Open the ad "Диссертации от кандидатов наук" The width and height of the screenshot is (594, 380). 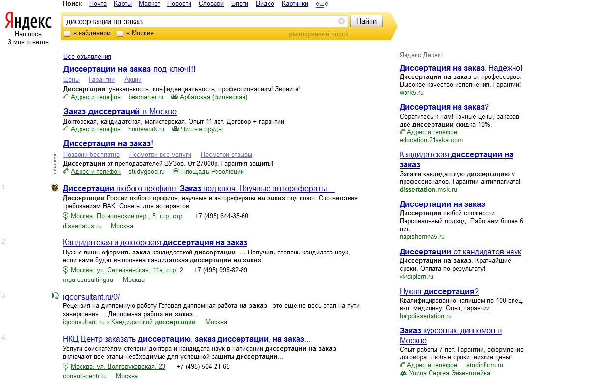[460, 252]
